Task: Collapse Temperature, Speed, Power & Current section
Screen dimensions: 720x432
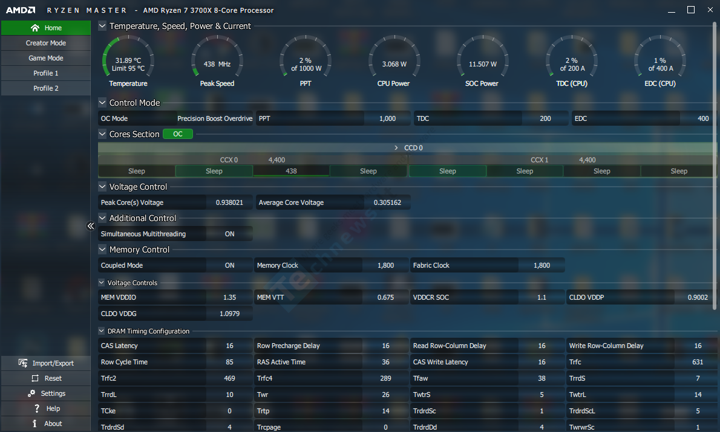Action: point(102,26)
